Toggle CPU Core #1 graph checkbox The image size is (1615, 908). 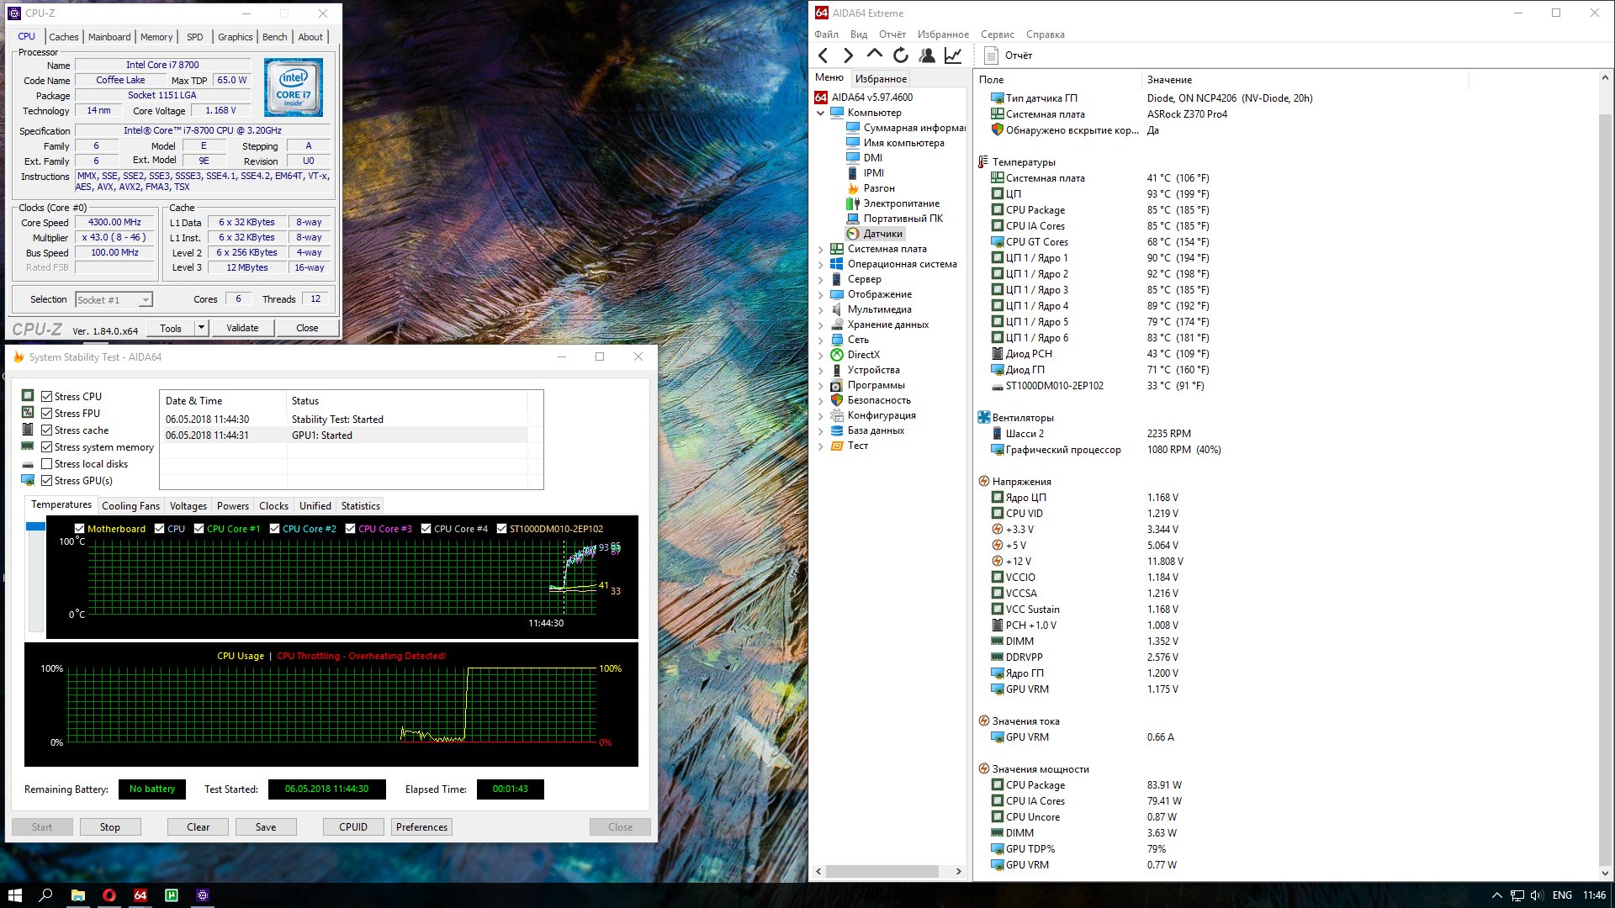[199, 529]
